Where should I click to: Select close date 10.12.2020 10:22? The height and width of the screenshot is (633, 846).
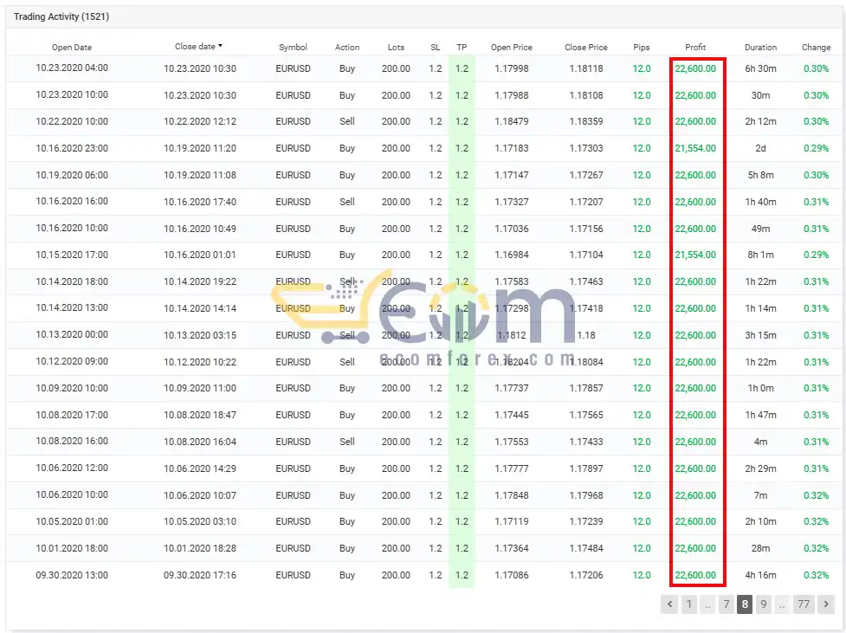coord(200,362)
